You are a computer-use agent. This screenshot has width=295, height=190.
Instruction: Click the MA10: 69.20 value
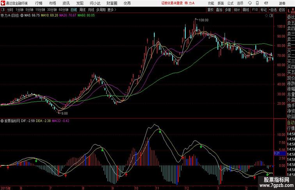coord(50,16)
